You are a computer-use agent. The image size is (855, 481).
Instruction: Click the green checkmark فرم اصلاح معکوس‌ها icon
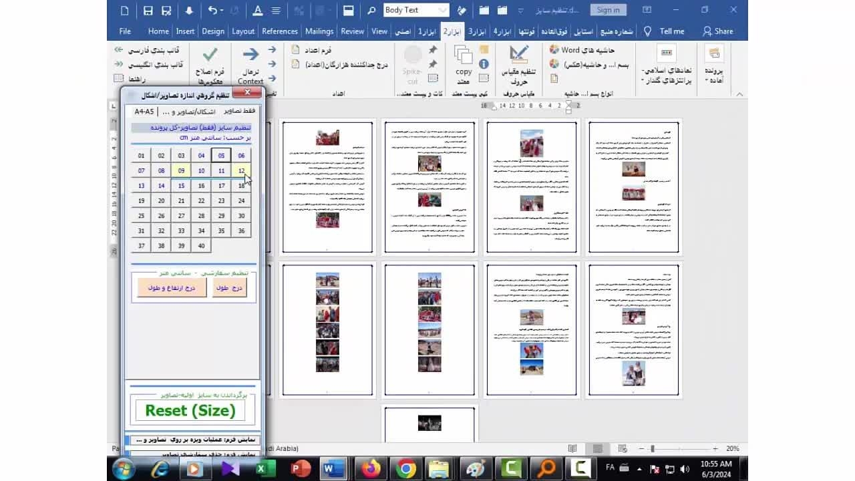(210, 55)
